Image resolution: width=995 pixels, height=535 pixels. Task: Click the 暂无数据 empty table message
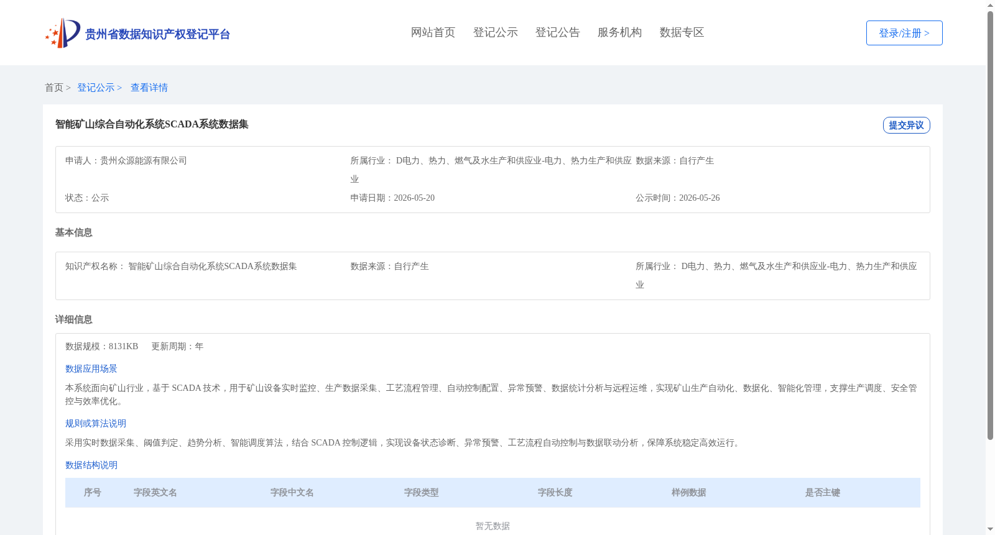click(493, 526)
